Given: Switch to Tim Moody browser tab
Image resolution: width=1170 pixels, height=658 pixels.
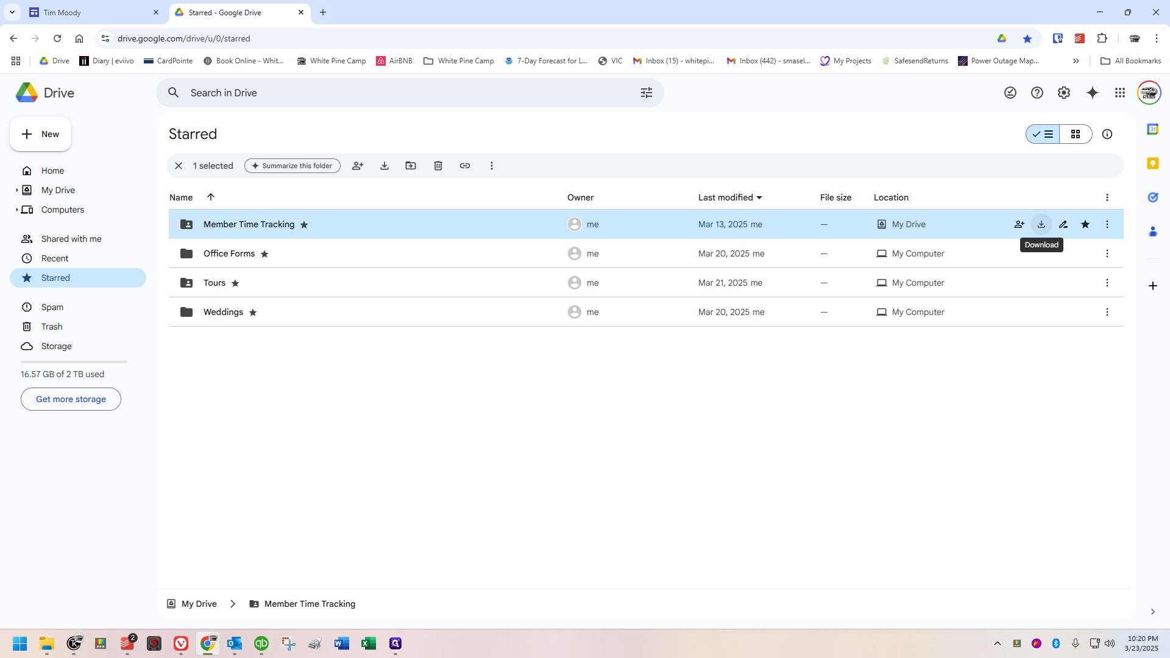Looking at the screenshot, I should coord(94,12).
